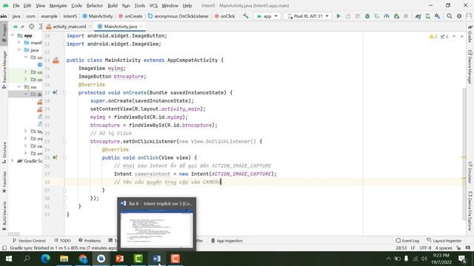The width and height of the screenshot is (474, 266).
Task: Open IDE settings gear icon
Action: click(x=459, y=16)
